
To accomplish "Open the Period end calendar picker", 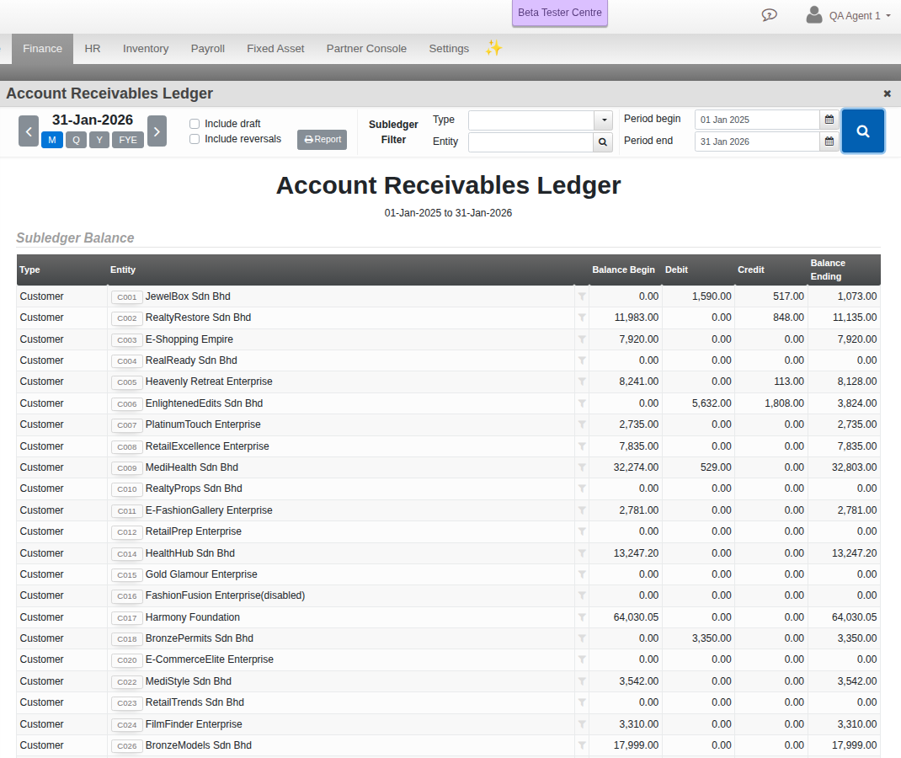I will click(829, 141).
